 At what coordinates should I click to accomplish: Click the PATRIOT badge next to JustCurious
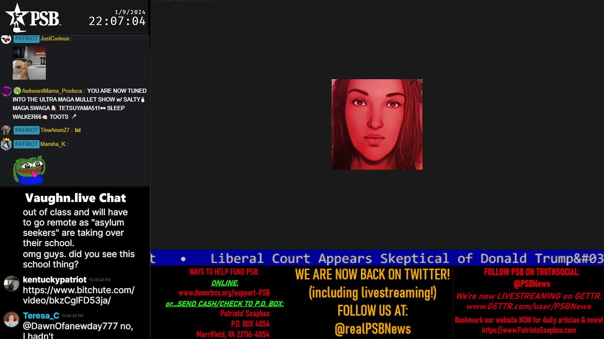26,39
